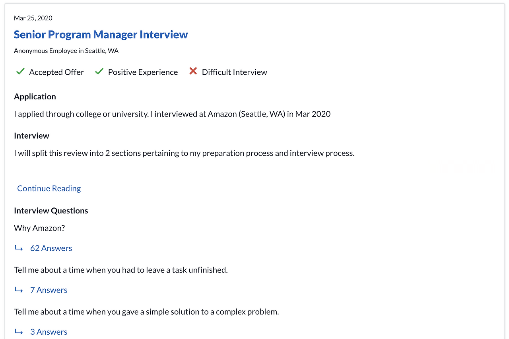
Task: Open the Senior Program Manager Interview title
Action: [x=101, y=35]
